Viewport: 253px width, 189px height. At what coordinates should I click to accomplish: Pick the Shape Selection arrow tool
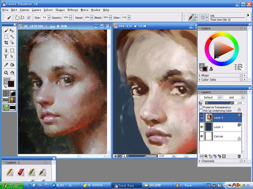[x=12, y=56]
